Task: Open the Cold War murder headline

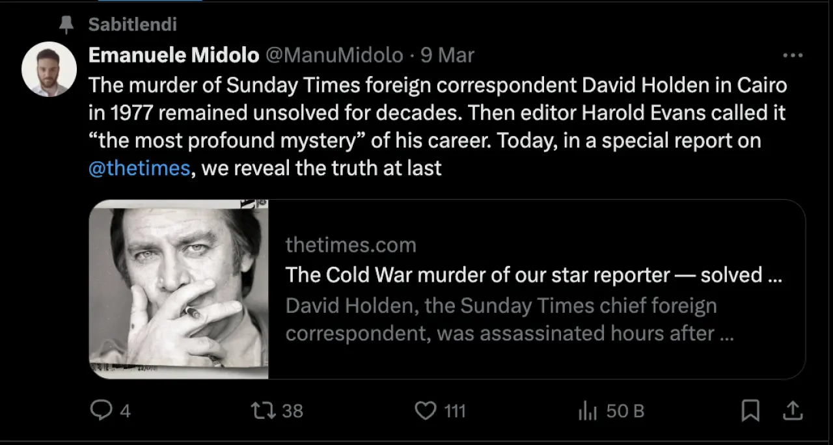Action: 534,275
